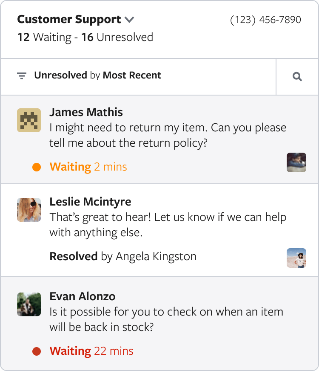
Task: Click assigned agent avatar on James Mathis conversation
Action: pyautogui.click(x=296, y=162)
